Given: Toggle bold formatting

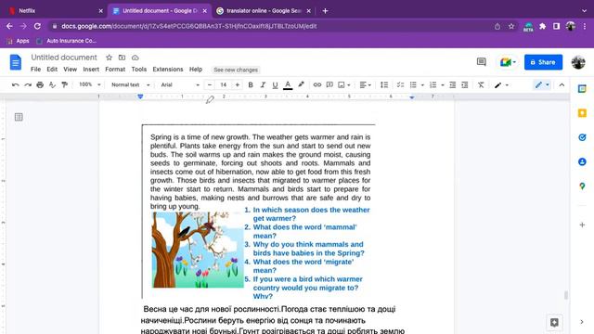Looking at the screenshot, I should (251, 84).
